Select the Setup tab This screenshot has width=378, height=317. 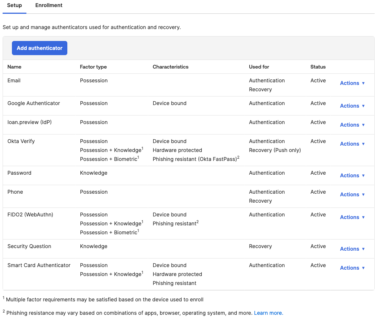[x=15, y=6]
